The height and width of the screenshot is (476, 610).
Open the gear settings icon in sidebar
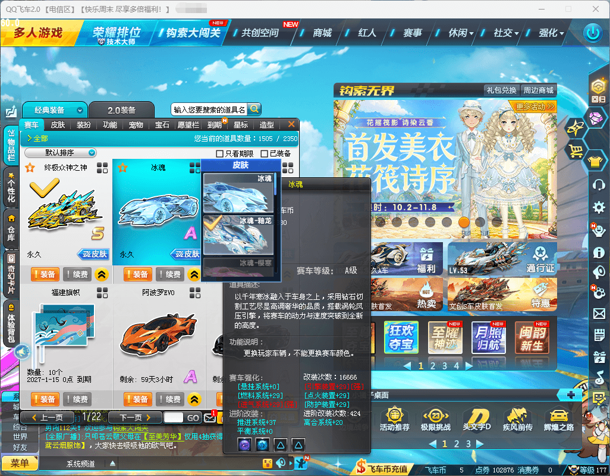(x=599, y=207)
